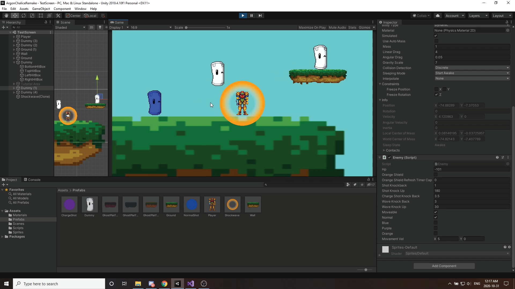This screenshot has width=515, height=289.
Task: Click the Play button to start game
Action: [x=243, y=15]
